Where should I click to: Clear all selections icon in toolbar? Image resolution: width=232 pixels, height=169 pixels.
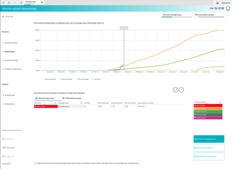pos(21,3)
